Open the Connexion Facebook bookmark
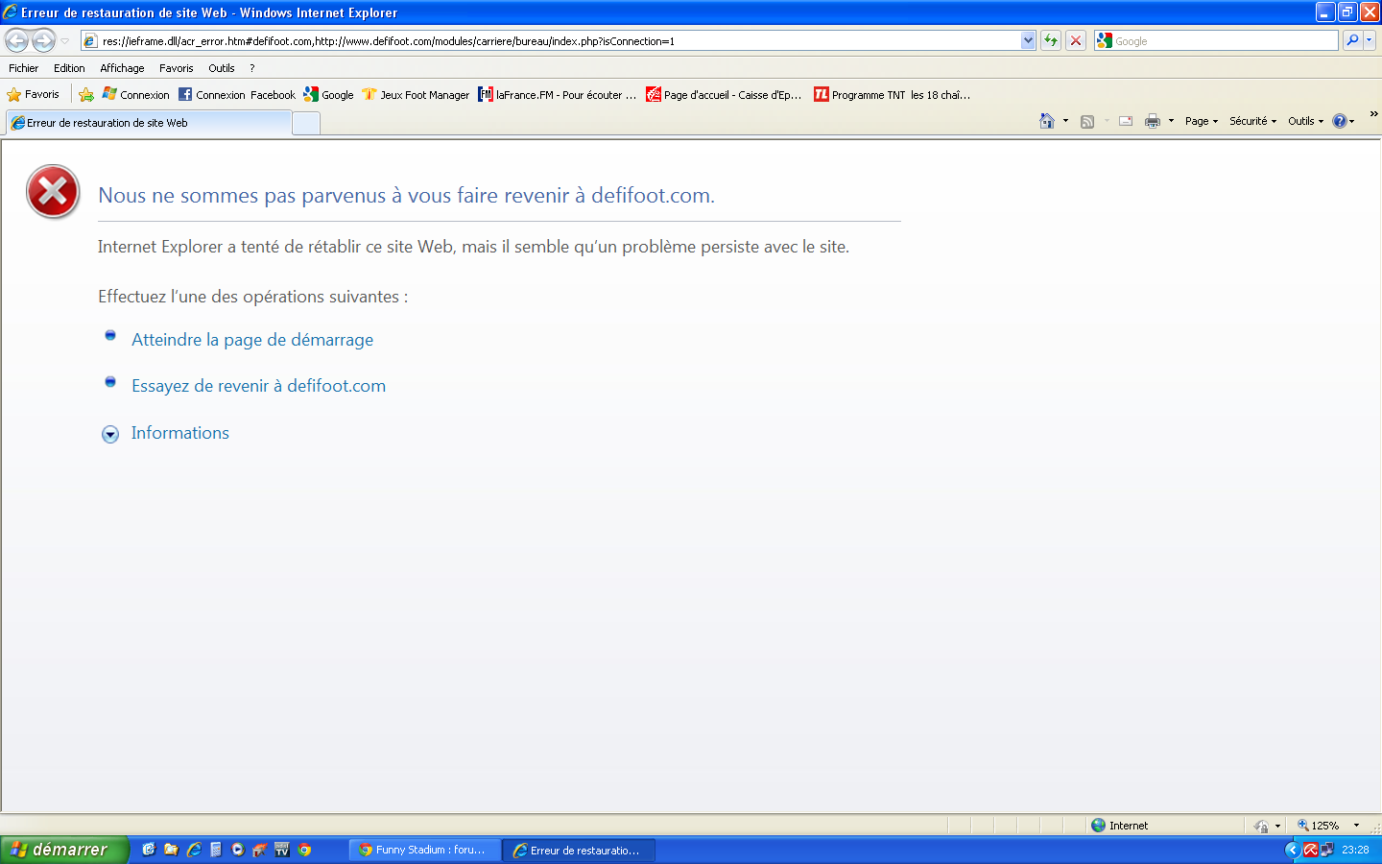The image size is (1382, 864). (x=237, y=94)
